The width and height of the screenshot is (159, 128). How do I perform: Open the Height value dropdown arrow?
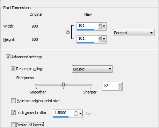(x=104, y=39)
